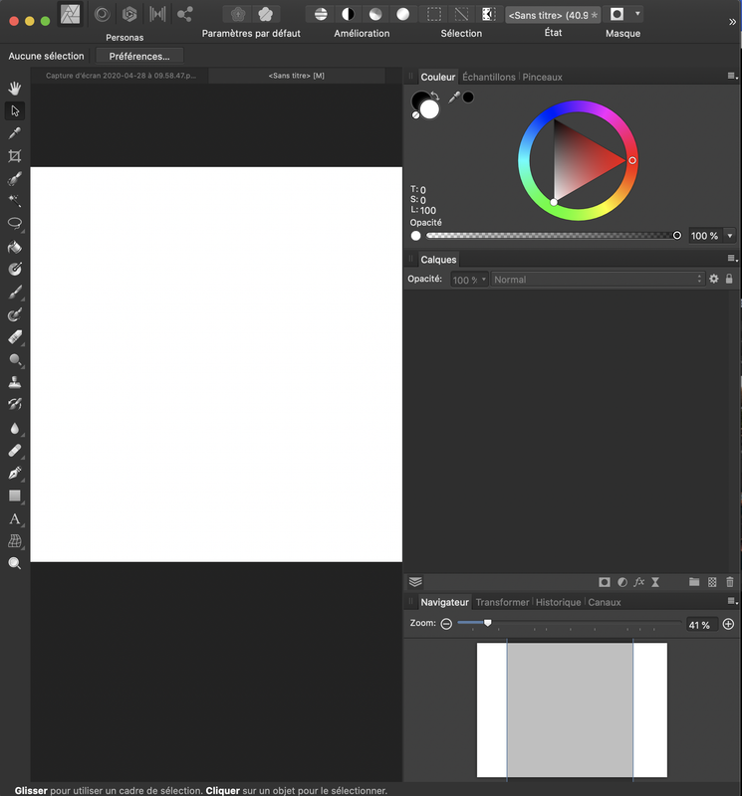Switch to the Photo persona
This screenshot has width=742, height=796.
point(70,14)
